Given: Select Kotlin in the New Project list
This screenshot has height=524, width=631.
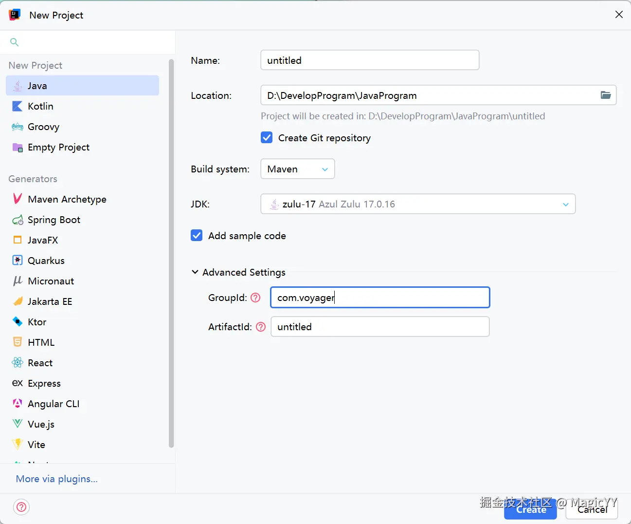Looking at the screenshot, I should (x=40, y=106).
